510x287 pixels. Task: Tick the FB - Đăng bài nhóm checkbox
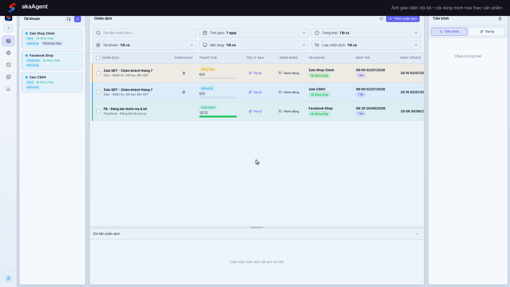point(99,111)
